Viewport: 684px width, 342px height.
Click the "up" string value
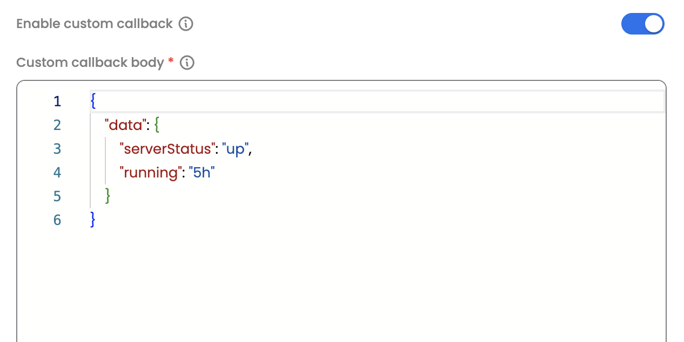pos(235,149)
